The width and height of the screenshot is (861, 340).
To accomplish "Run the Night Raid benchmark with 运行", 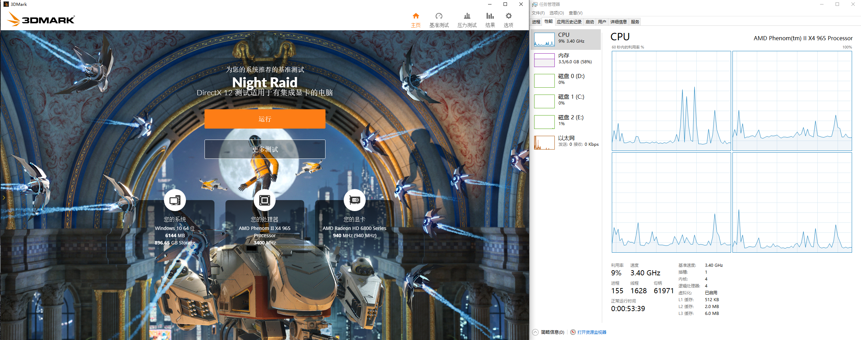I will (265, 119).
